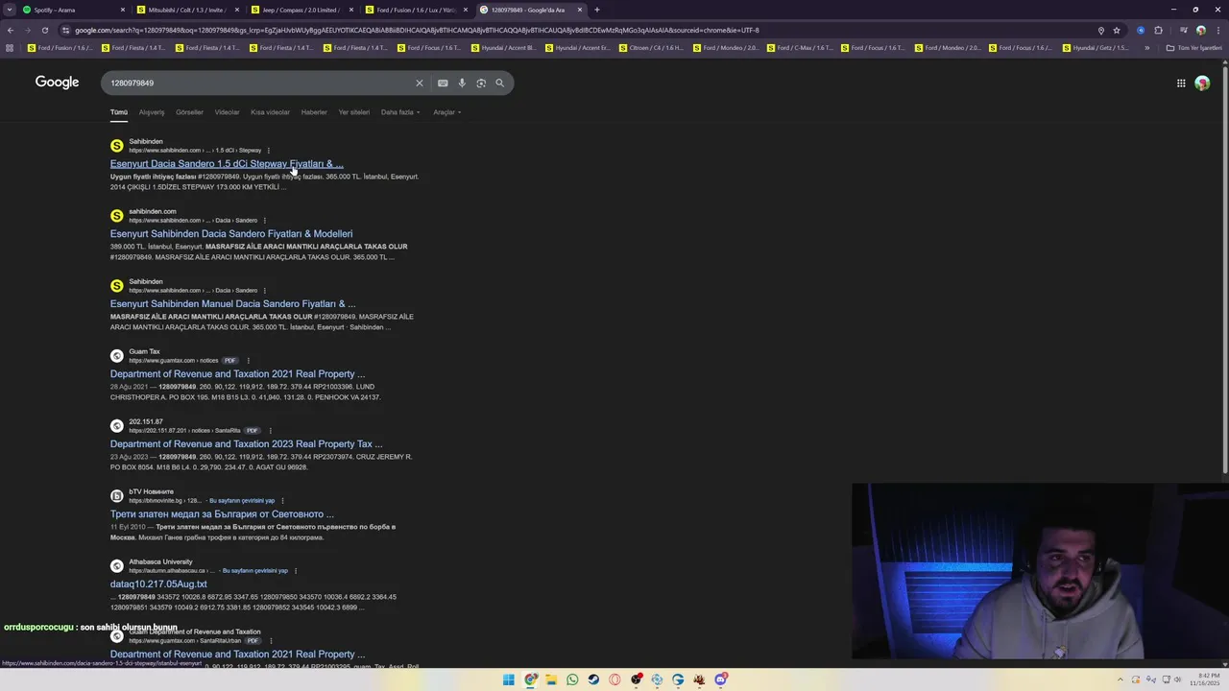Image resolution: width=1229 pixels, height=691 pixels.
Task: Open Esenyurt Sahibinden Manuel Dacia Sandero link
Action: pos(232,304)
